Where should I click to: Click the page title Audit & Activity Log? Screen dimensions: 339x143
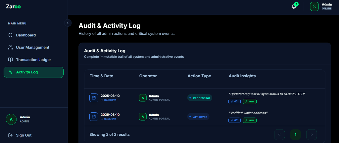pyautogui.click(x=109, y=26)
